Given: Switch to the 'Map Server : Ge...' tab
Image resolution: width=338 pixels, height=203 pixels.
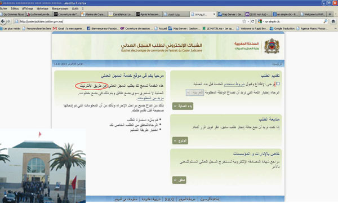Looking at the screenshot, I should (230, 14).
